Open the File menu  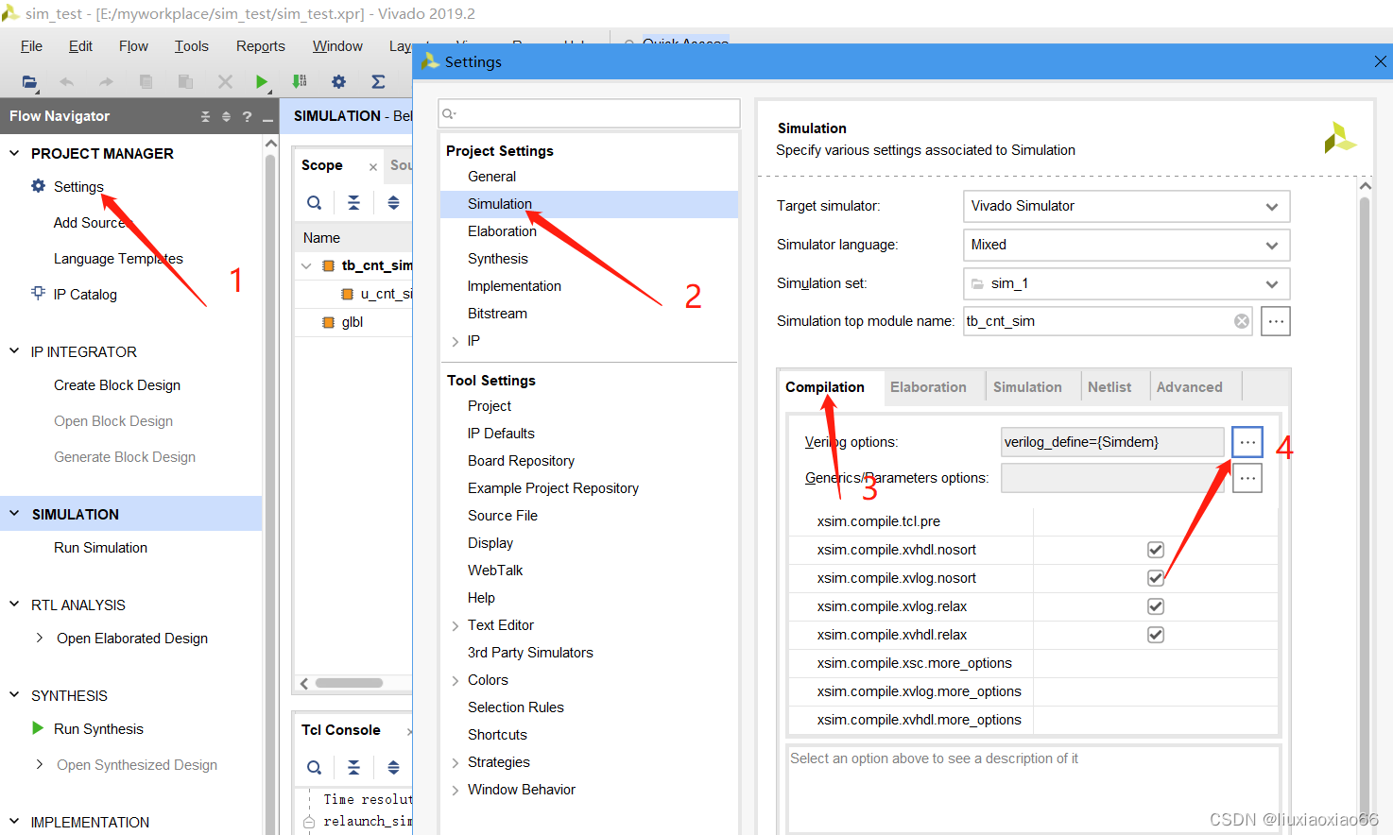(x=31, y=46)
